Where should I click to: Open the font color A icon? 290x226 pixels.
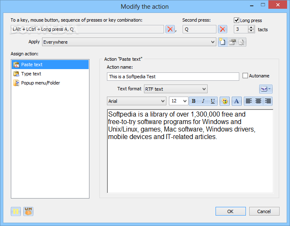(237, 101)
